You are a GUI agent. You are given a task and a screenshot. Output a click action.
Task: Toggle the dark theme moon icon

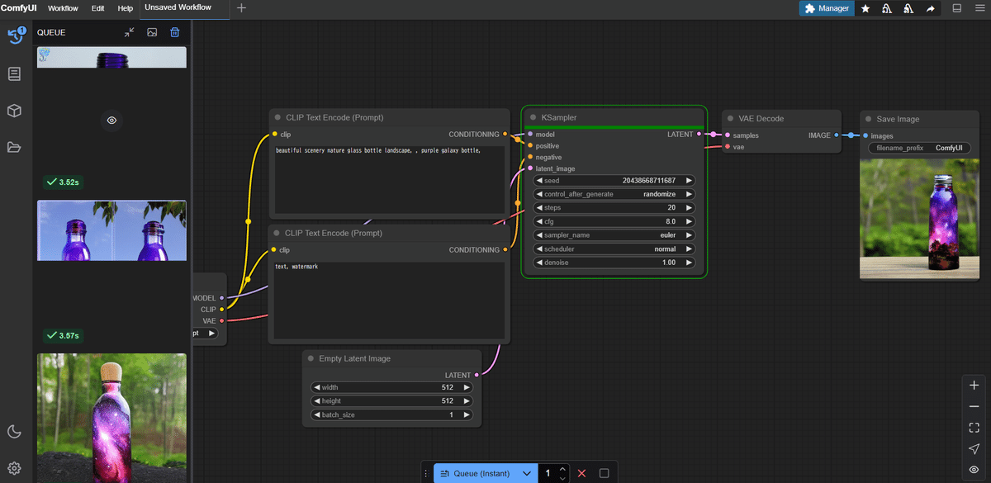click(x=14, y=431)
